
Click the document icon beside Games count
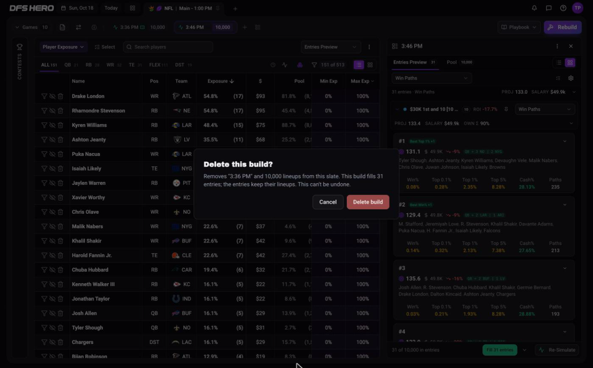[62, 27]
